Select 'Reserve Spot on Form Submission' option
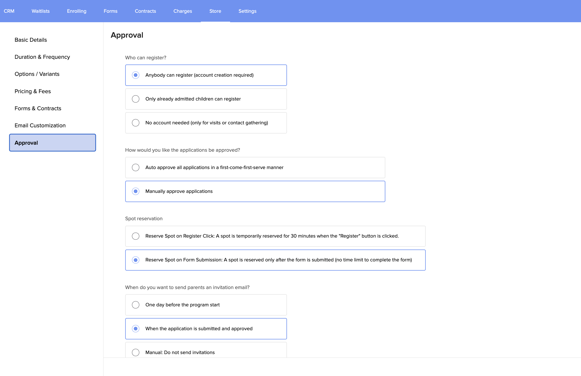 point(136,260)
